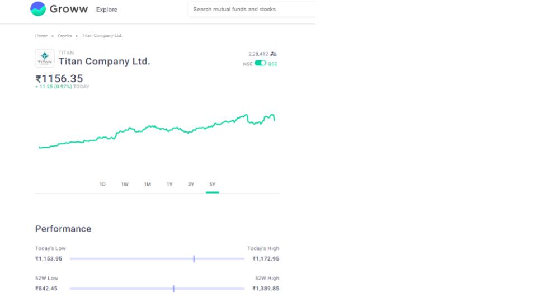Click the ₹1156.35 current price
The width and height of the screenshot is (537, 302).
tap(59, 79)
